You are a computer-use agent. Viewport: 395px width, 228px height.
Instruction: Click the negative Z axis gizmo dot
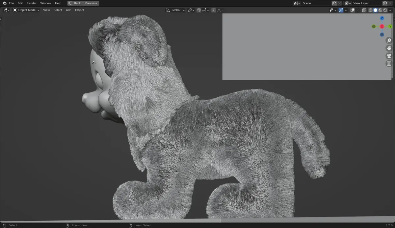point(382,34)
